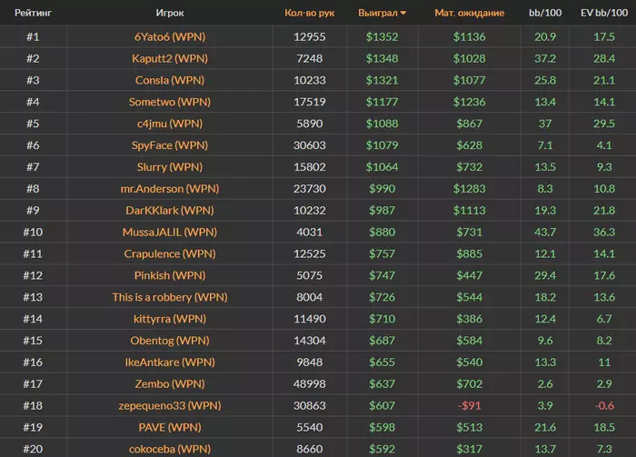This screenshot has height=457, width=636.
Task: Click the This is a robbery (WPN) link
Action: (x=169, y=297)
